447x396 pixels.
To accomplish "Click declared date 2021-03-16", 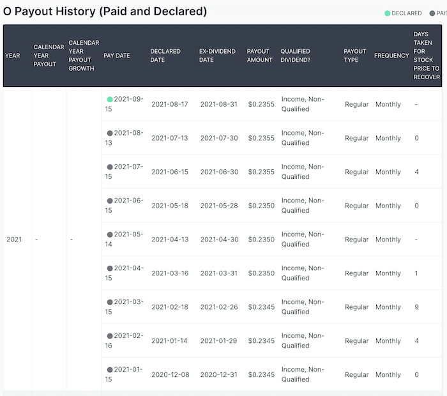I will coord(170,273).
